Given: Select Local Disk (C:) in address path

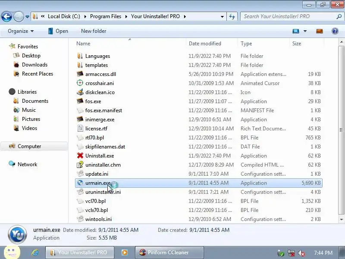Looking at the screenshot, I should coord(64,16).
